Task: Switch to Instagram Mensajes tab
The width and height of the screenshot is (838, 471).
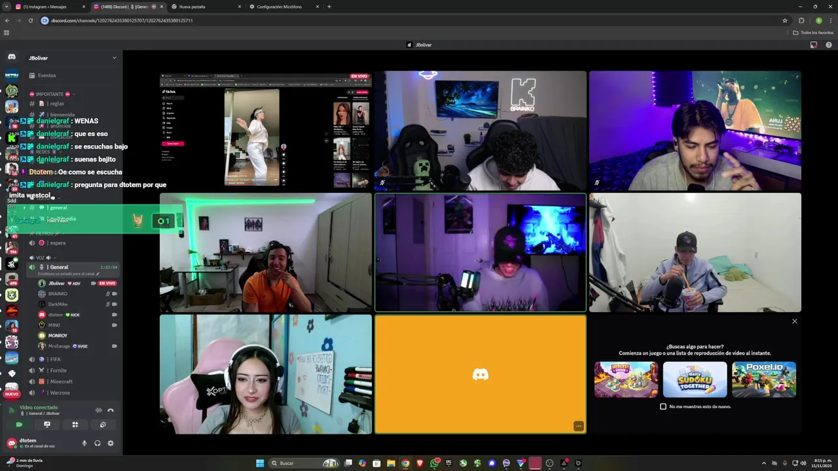Action: [50, 7]
